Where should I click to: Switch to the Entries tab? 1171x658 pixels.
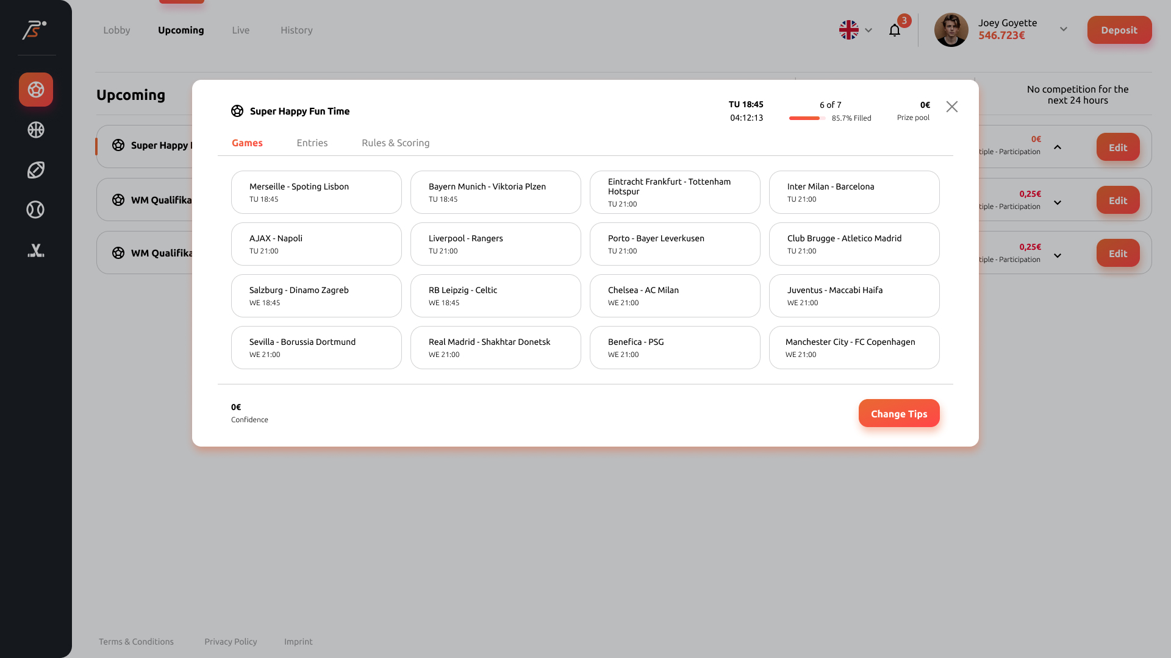[x=312, y=143]
